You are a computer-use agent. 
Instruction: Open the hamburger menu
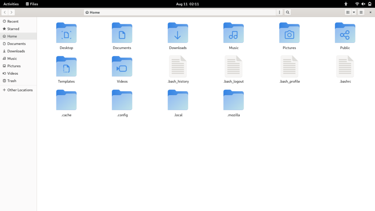[361, 12]
